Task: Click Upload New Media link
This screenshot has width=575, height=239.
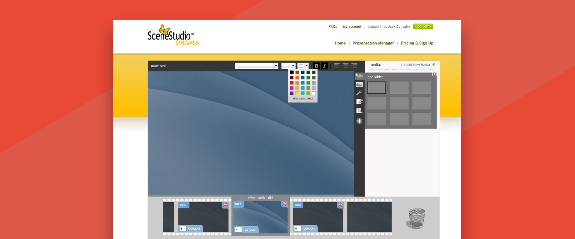Action: pyautogui.click(x=416, y=65)
